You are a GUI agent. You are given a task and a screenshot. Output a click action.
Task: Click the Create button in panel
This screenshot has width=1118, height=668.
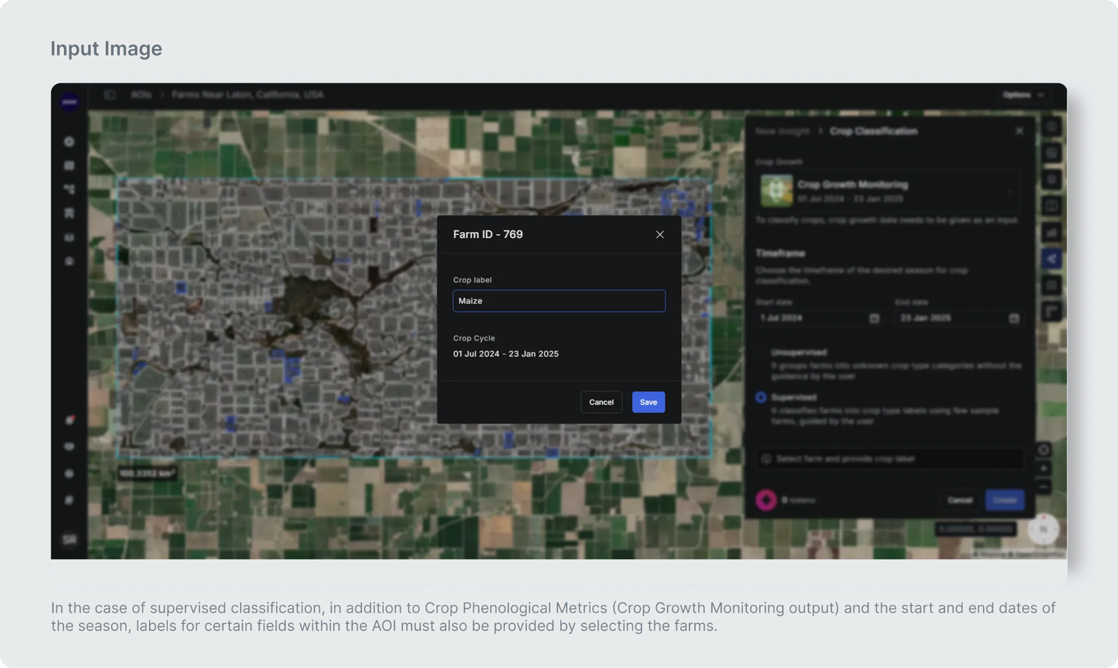(1004, 500)
